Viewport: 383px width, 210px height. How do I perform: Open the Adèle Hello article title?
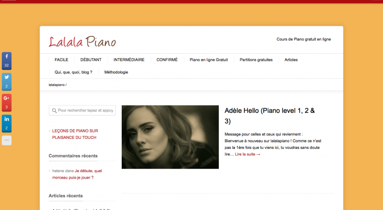[270, 116]
